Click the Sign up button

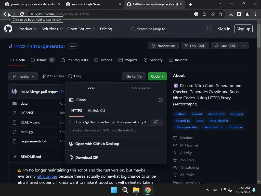243,29
